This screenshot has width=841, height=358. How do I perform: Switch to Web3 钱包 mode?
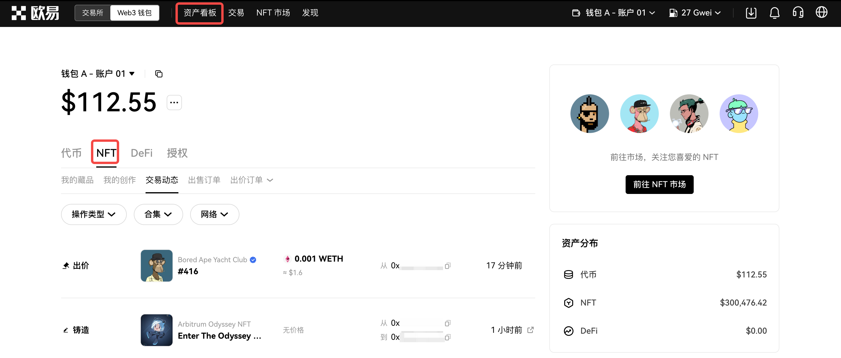134,13
